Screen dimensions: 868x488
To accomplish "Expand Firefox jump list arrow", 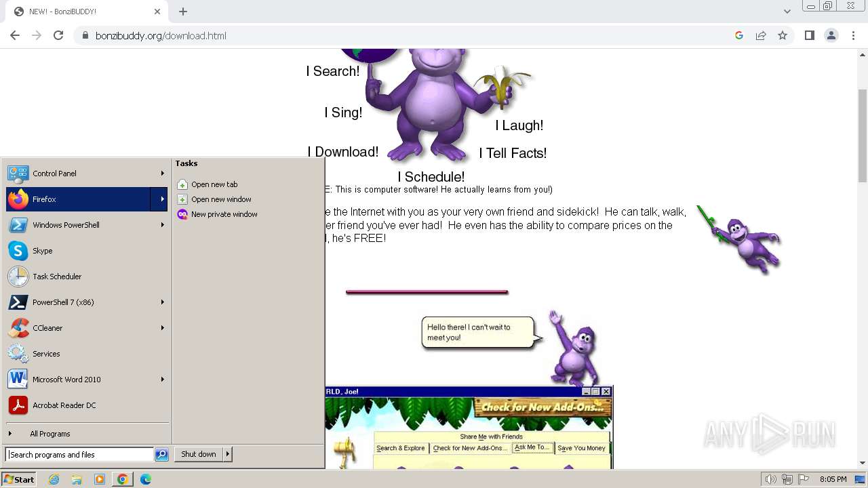I will tap(162, 199).
